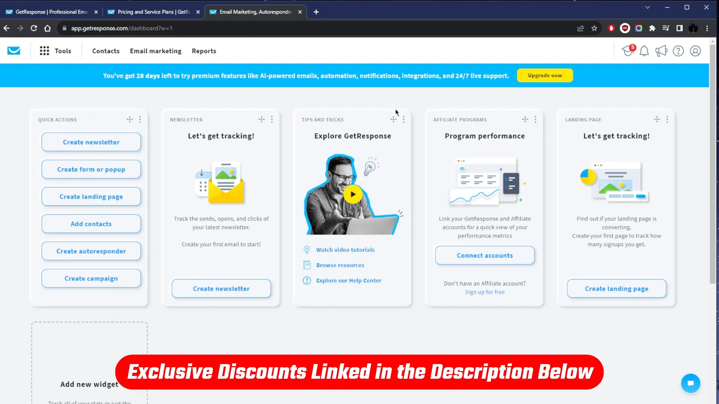Play the Explore GetResponse video
719x404 pixels.
(x=353, y=194)
